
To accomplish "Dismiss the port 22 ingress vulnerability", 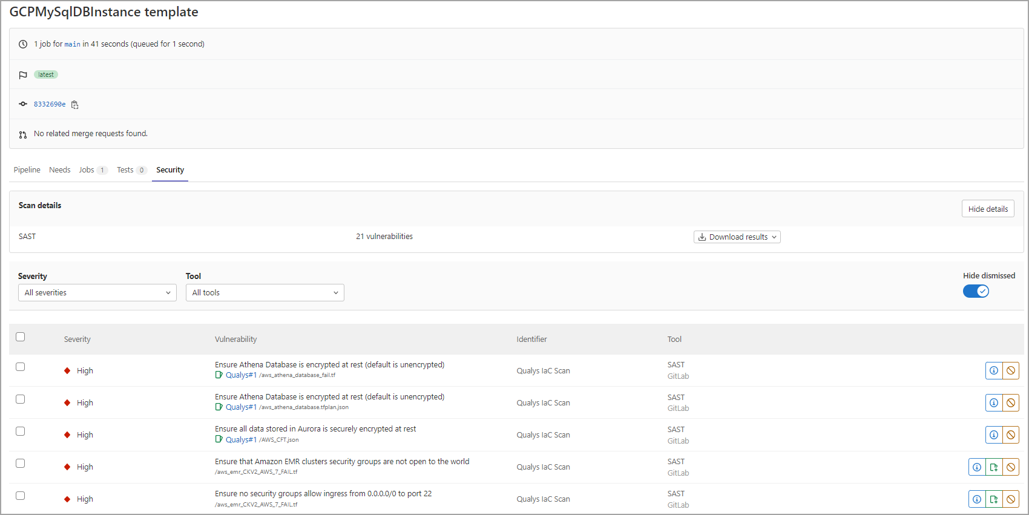I will click(1011, 499).
